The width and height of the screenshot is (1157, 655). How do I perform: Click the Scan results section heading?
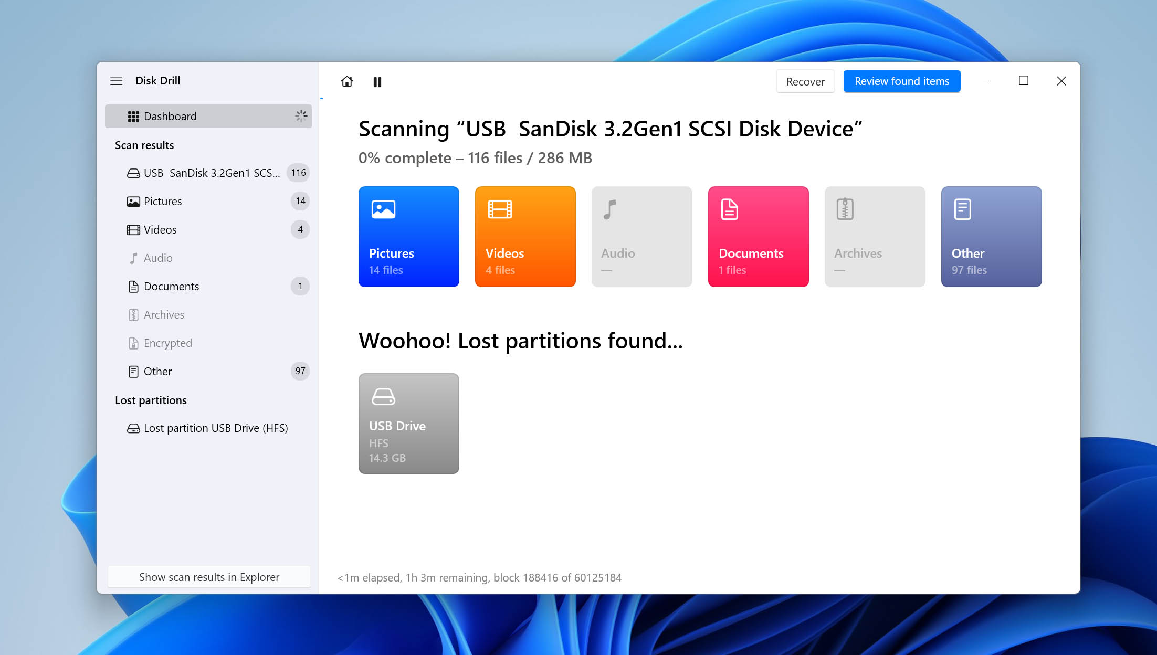[144, 145]
